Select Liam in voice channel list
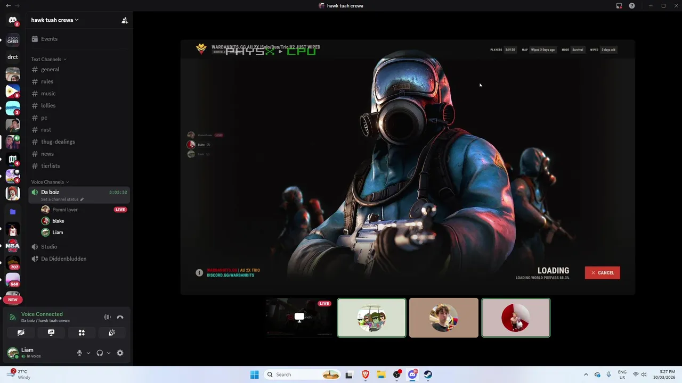Screen dimensions: 682x383 (84, 232)
